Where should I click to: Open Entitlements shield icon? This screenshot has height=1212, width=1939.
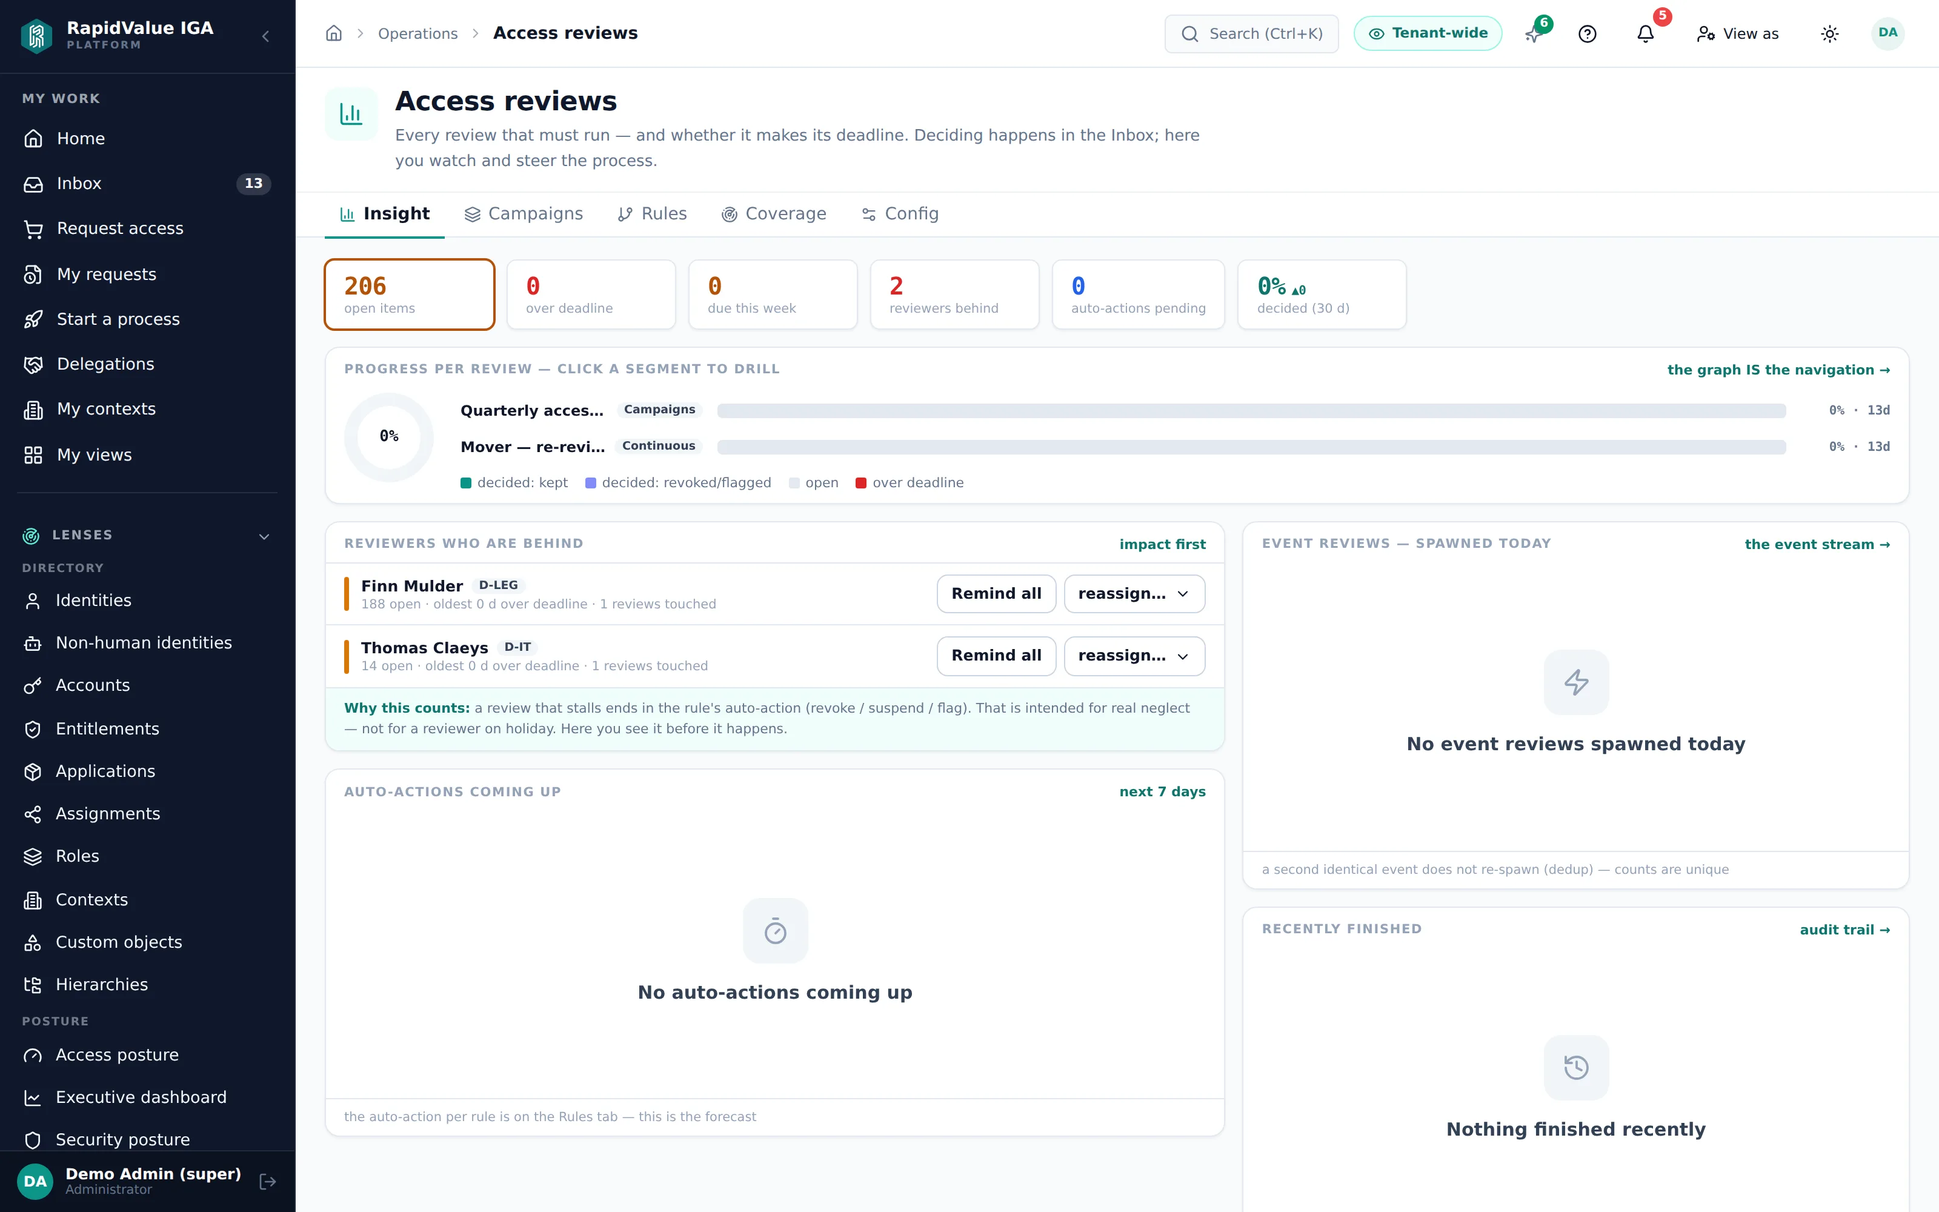pyautogui.click(x=33, y=730)
